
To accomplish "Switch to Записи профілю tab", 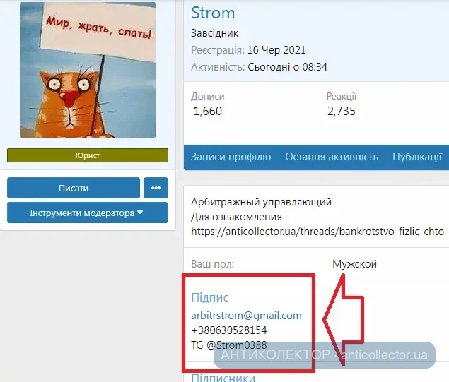I will coord(231,157).
